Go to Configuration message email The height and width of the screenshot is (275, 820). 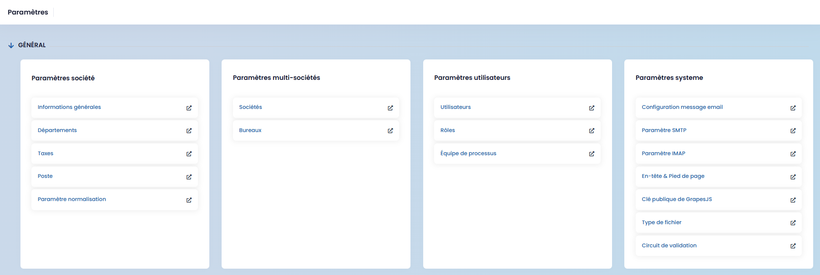pyautogui.click(x=682, y=107)
